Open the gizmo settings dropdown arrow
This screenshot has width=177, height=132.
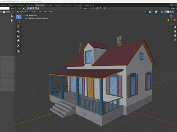(153, 12)
